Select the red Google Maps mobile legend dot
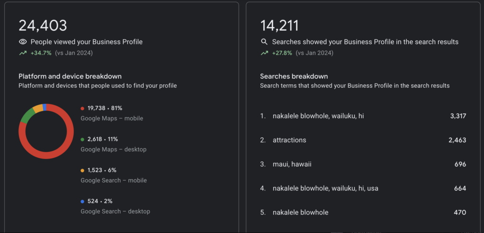484x233 pixels. click(82, 108)
